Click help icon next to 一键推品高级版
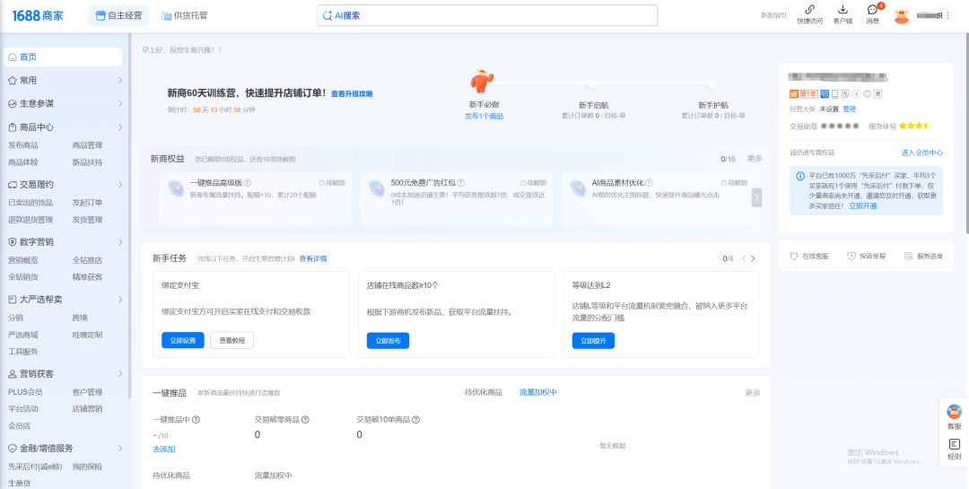 click(x=248, y=183)
